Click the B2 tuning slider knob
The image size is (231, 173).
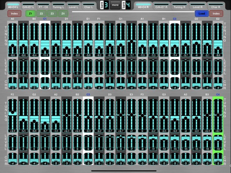click(x=77, y=115)
